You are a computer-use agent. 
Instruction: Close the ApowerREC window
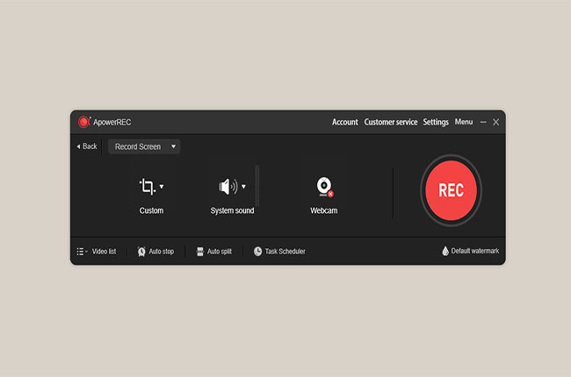coord(495,122)
